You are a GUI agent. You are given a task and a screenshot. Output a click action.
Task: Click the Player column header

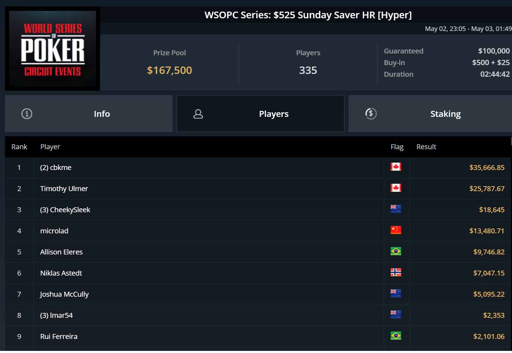click(50, 147)
